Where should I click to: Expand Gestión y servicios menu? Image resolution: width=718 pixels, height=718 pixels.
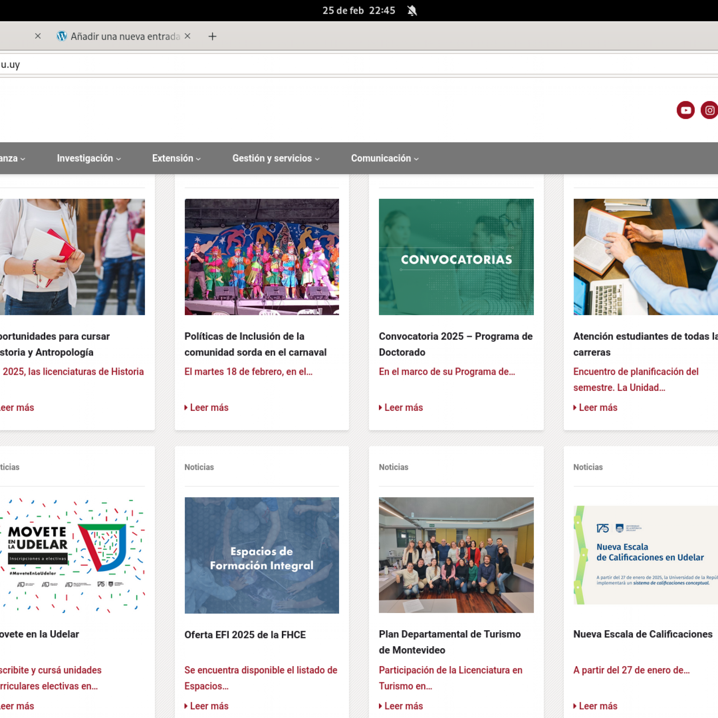[x=276, y=158]
